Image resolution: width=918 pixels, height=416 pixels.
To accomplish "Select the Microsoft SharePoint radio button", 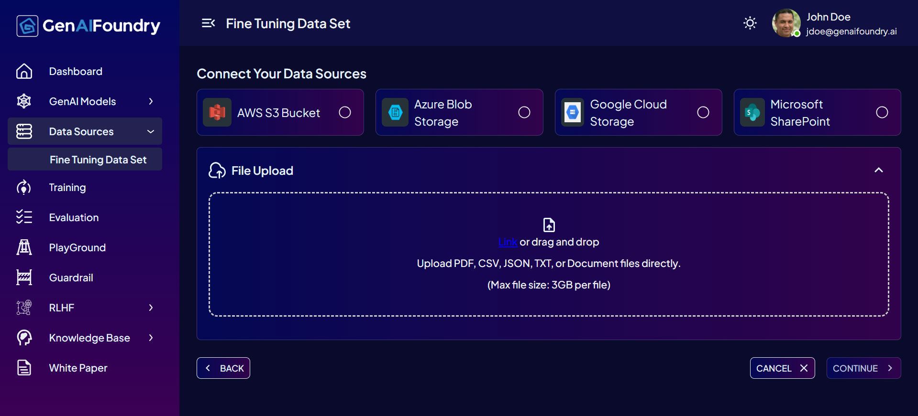I will 882,112.
